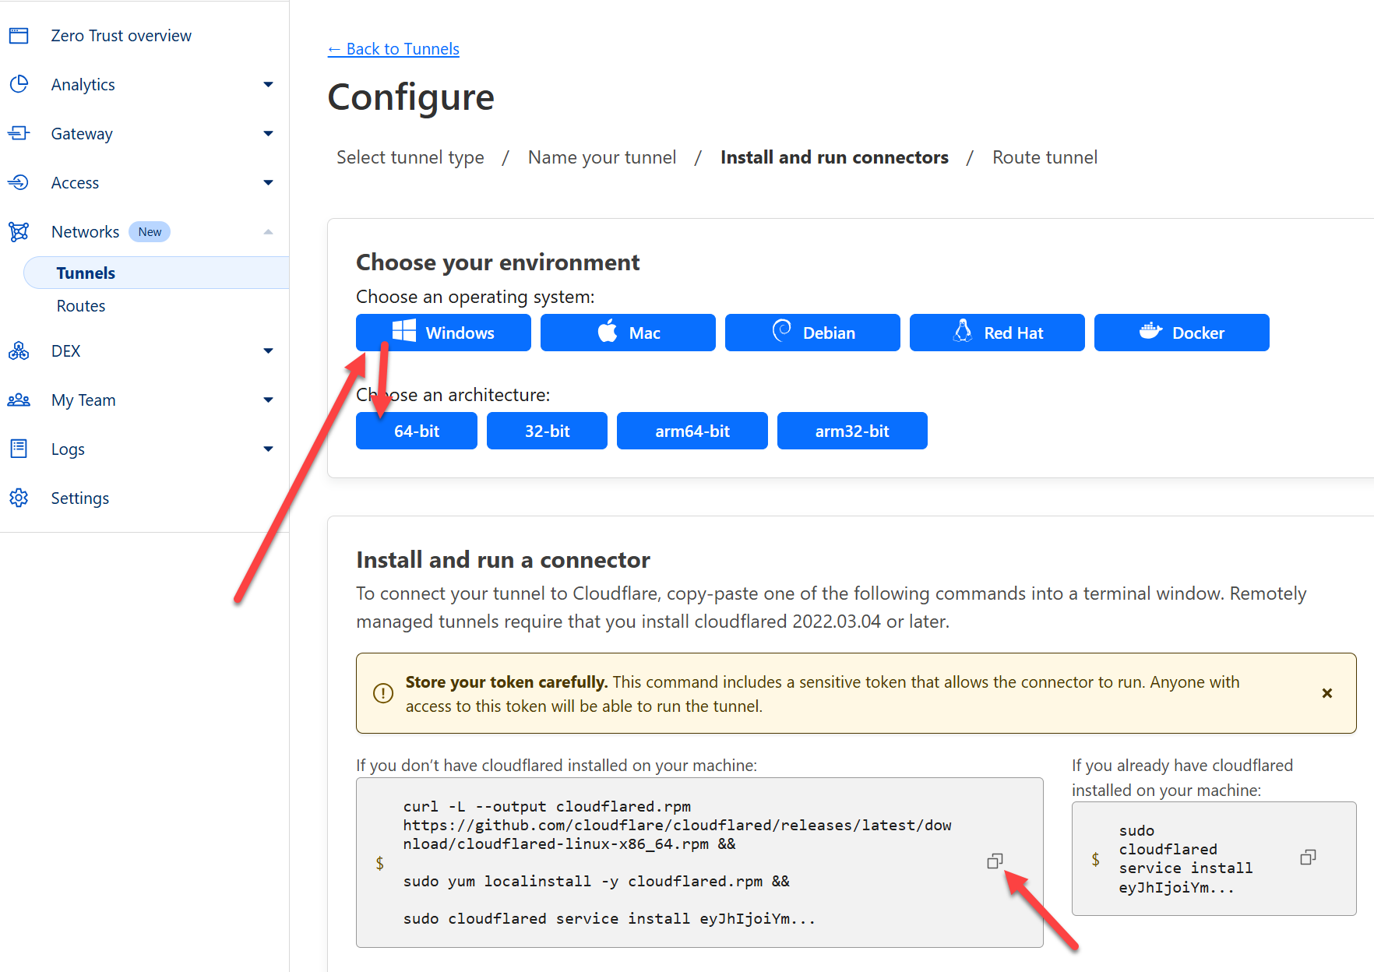Click the Logs icon in sidebar

pyautogui.click(x=19, y=449)
